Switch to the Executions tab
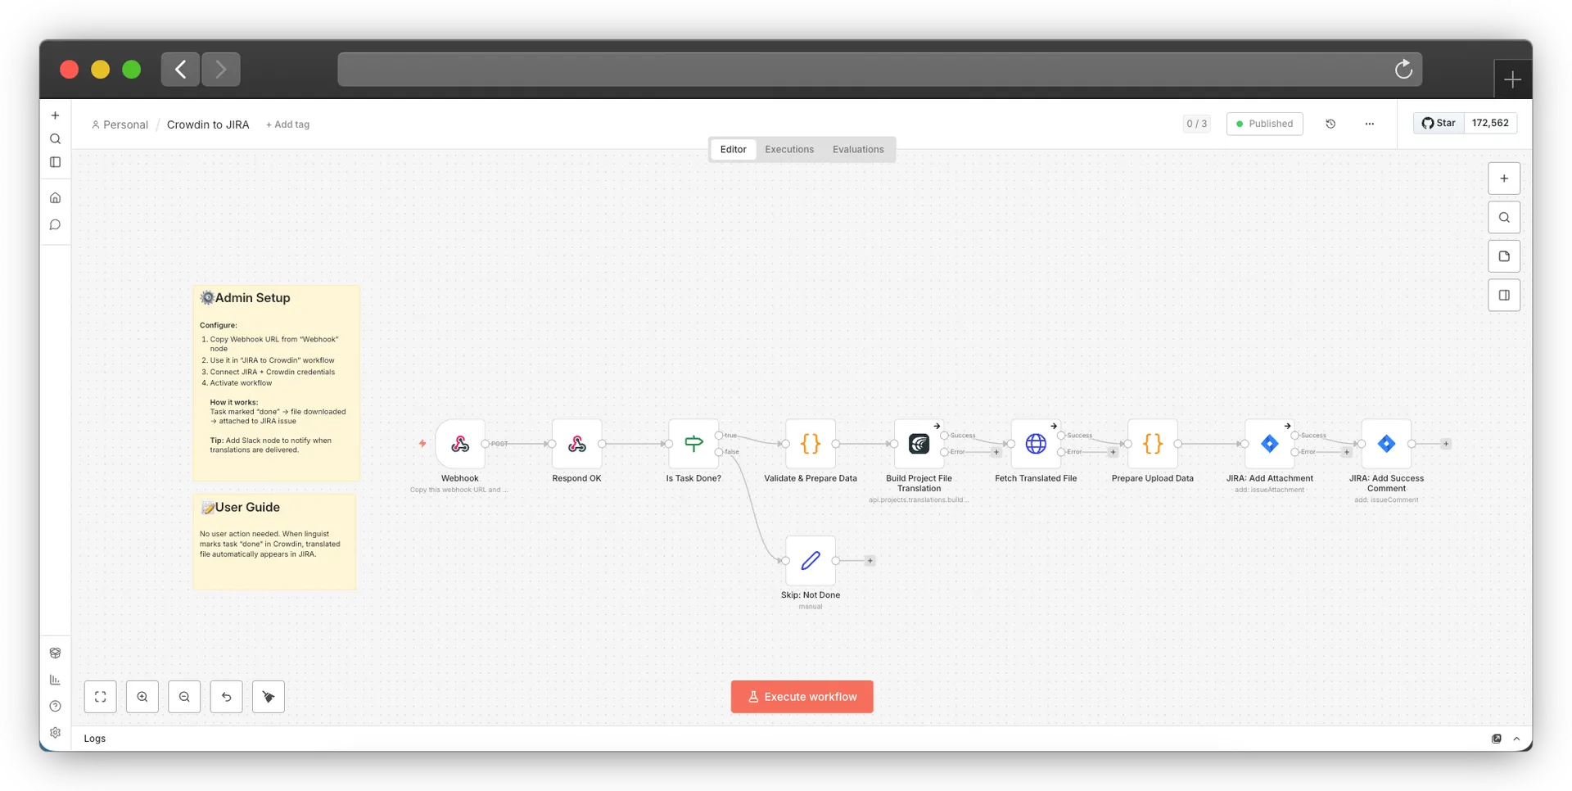1572x791 pixels. click(x=788, y=149)
